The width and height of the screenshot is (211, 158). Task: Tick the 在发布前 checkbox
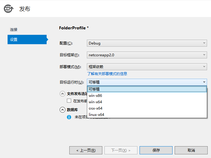click(69, 101)
